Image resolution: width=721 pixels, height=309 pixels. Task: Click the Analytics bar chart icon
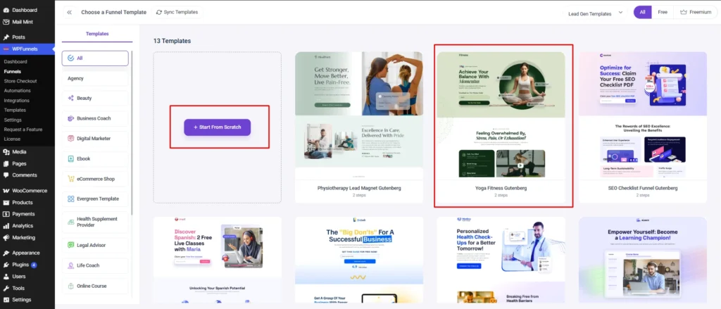pos(6,226)
